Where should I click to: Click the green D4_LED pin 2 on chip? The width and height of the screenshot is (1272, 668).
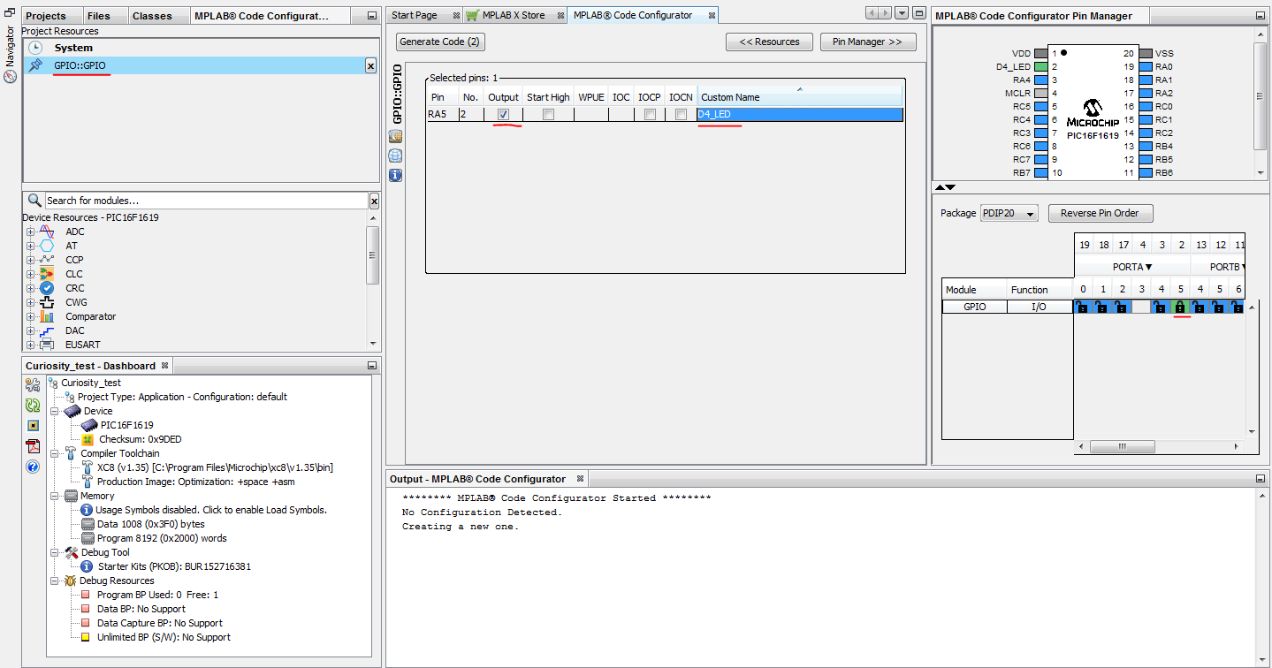tap(1041, 66)
